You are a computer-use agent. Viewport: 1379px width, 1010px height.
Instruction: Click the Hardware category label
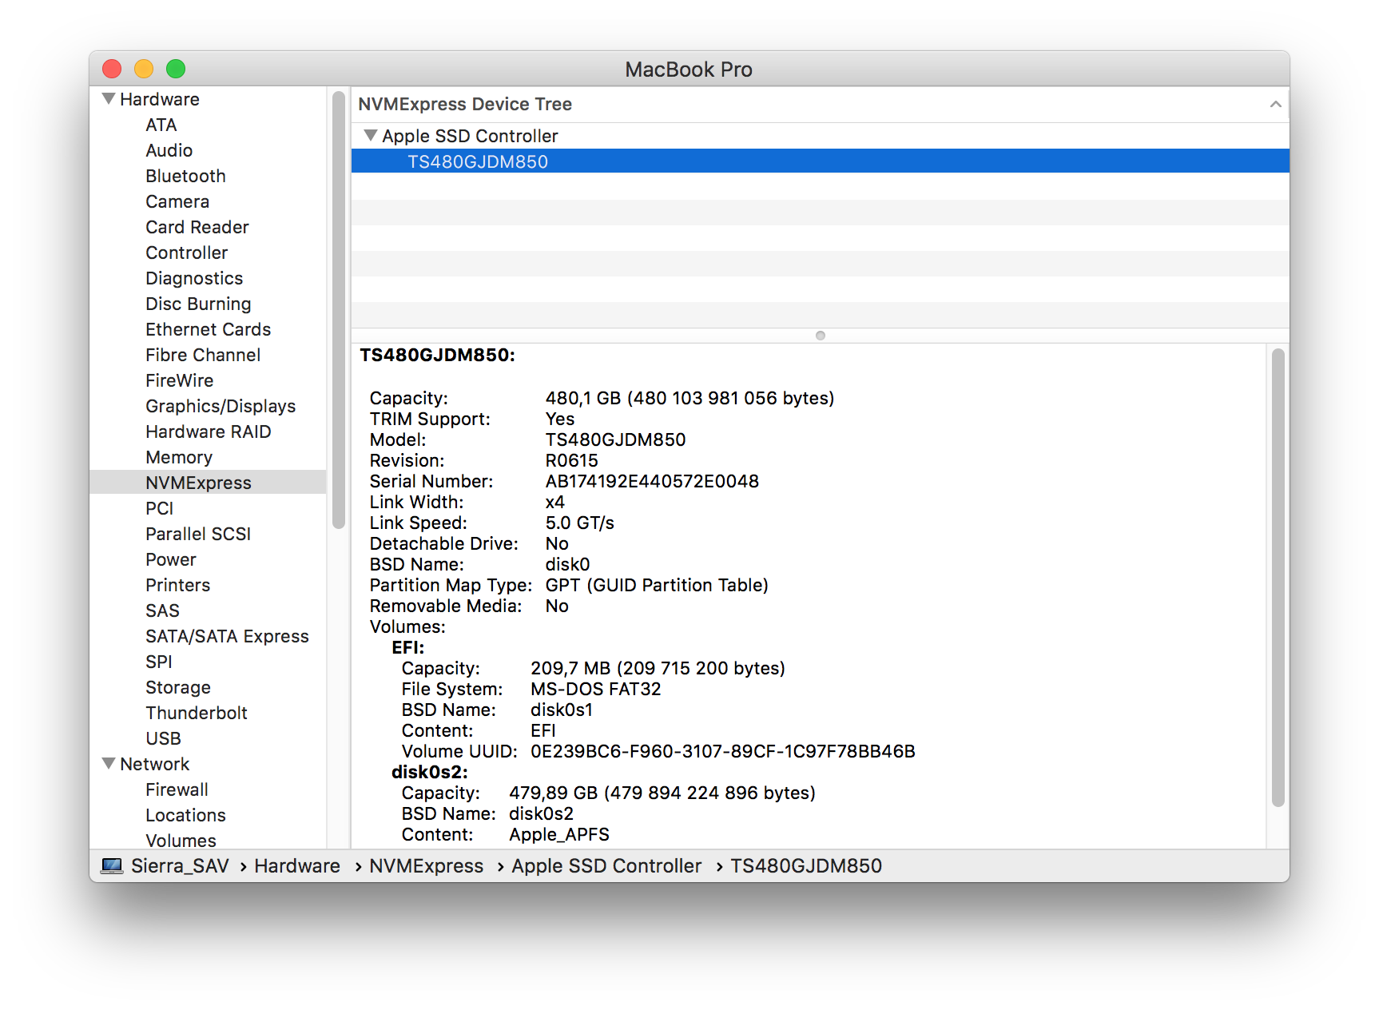click(x=160, y=100)
